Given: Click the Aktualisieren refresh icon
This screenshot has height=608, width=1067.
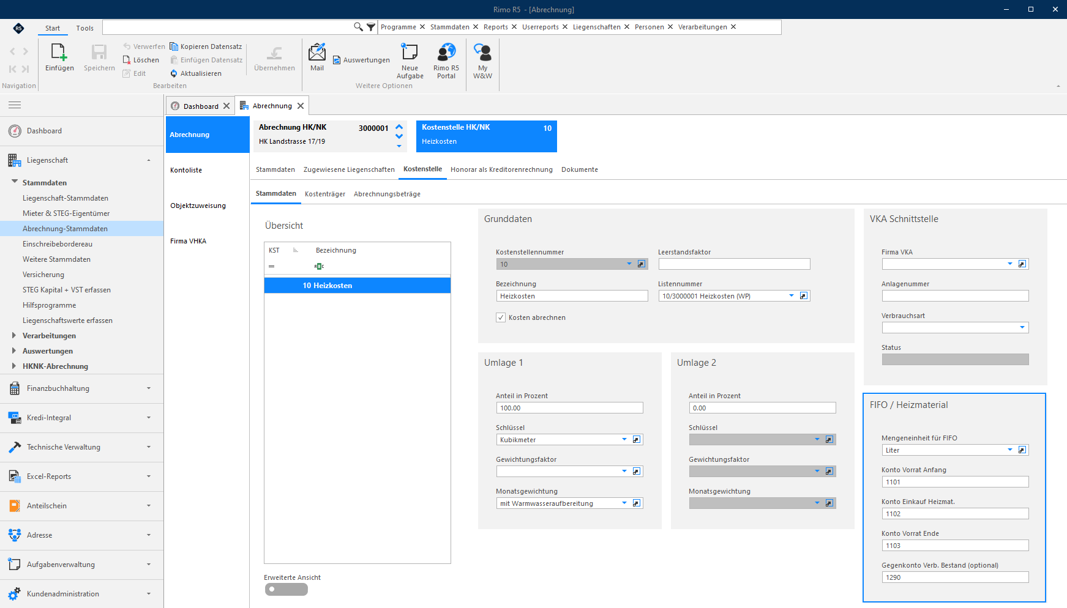Looking at the screenshot, I should (x=174, y=73).
